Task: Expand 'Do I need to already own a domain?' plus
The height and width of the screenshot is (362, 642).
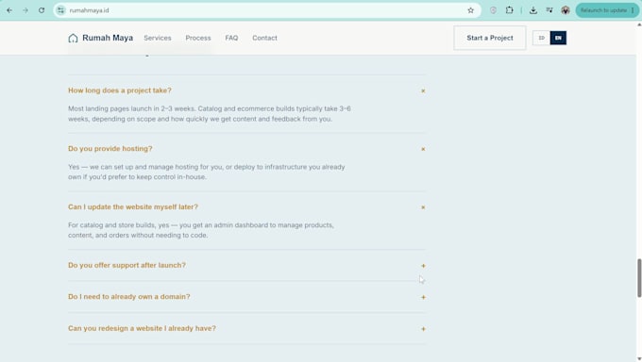Action: 423,297
